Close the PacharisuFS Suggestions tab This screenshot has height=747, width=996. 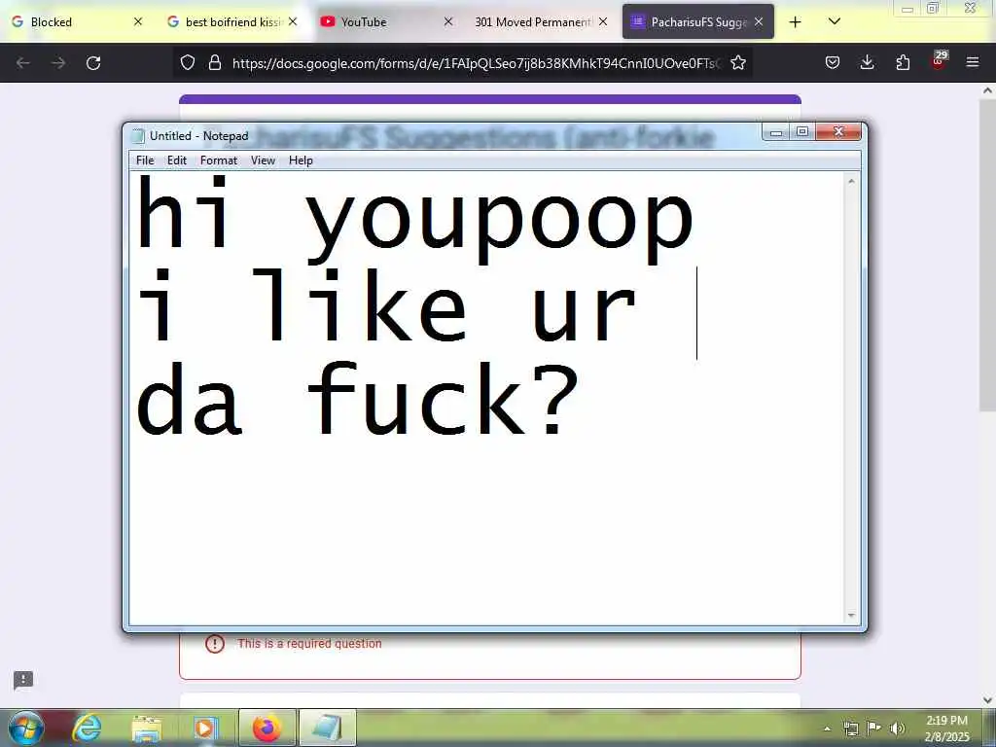click(x=759, y=21)
